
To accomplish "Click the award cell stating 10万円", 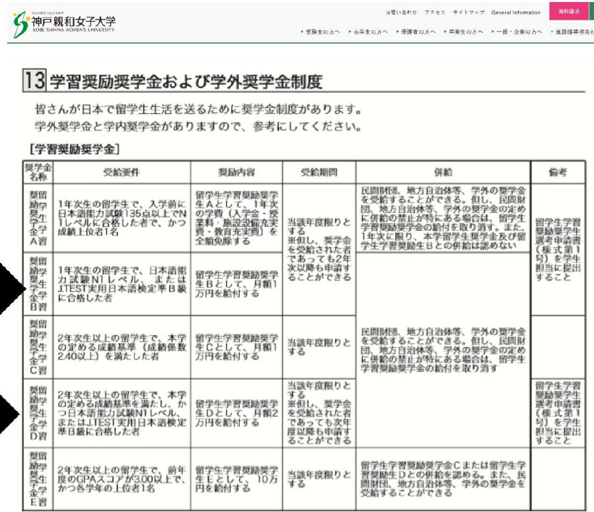I will (x=236, y=479).
